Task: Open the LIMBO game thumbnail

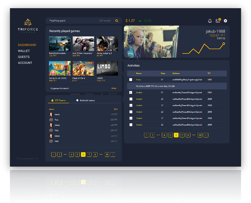Action: click(x=107, y=68)
